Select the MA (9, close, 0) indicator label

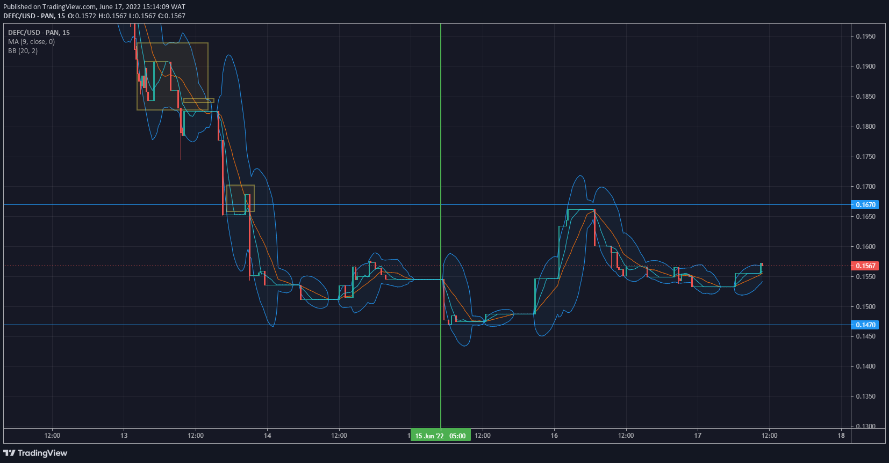tap(31, 42)
